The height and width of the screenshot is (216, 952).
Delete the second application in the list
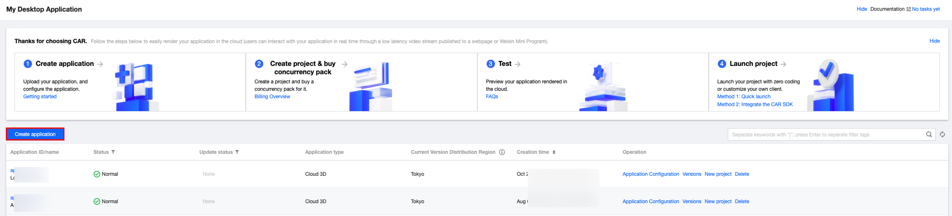tap(742, 201)
